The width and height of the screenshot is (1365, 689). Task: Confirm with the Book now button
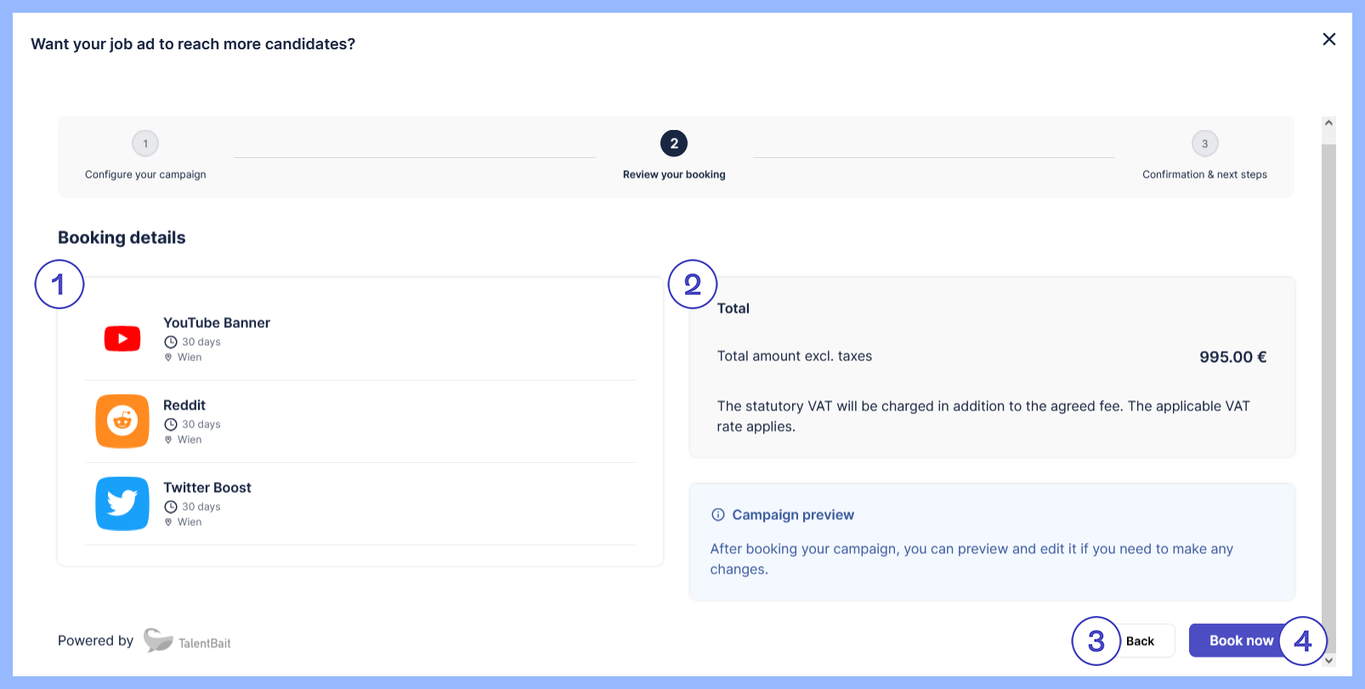(1240, 641)
